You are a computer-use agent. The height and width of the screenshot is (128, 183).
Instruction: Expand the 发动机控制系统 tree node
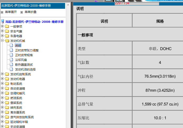click(x=2, y=74)
